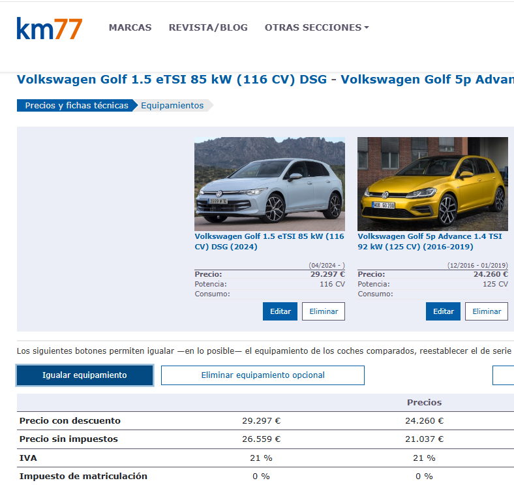Click Eliminar under the Golf 5p Advance

click(x=487, y=311)
